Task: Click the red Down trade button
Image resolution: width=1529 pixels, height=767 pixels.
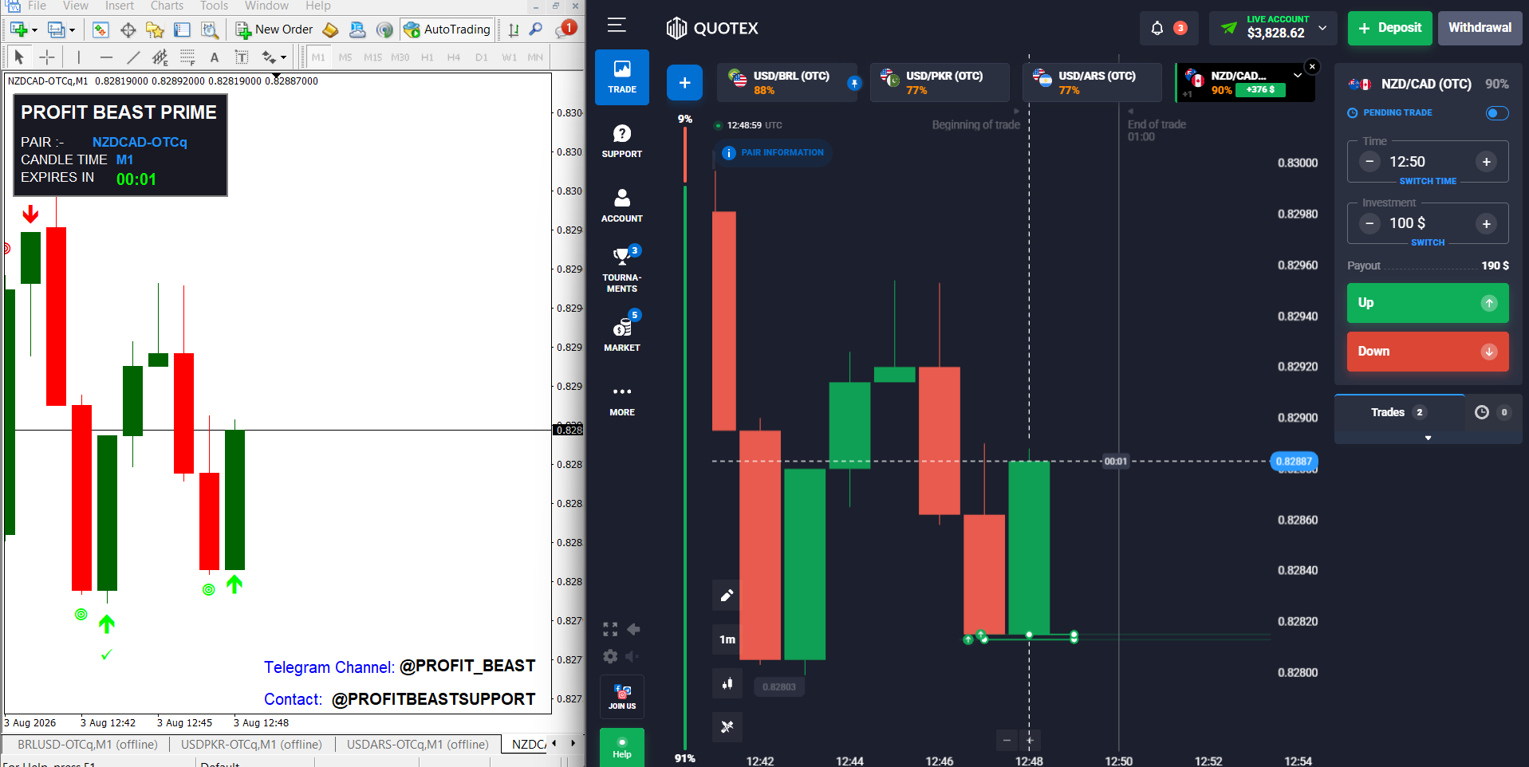Action: click(x=1428, y=352)
